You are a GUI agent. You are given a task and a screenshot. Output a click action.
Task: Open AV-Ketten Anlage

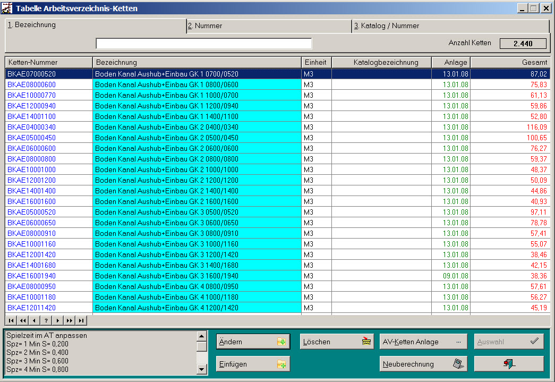pos(423,342)
